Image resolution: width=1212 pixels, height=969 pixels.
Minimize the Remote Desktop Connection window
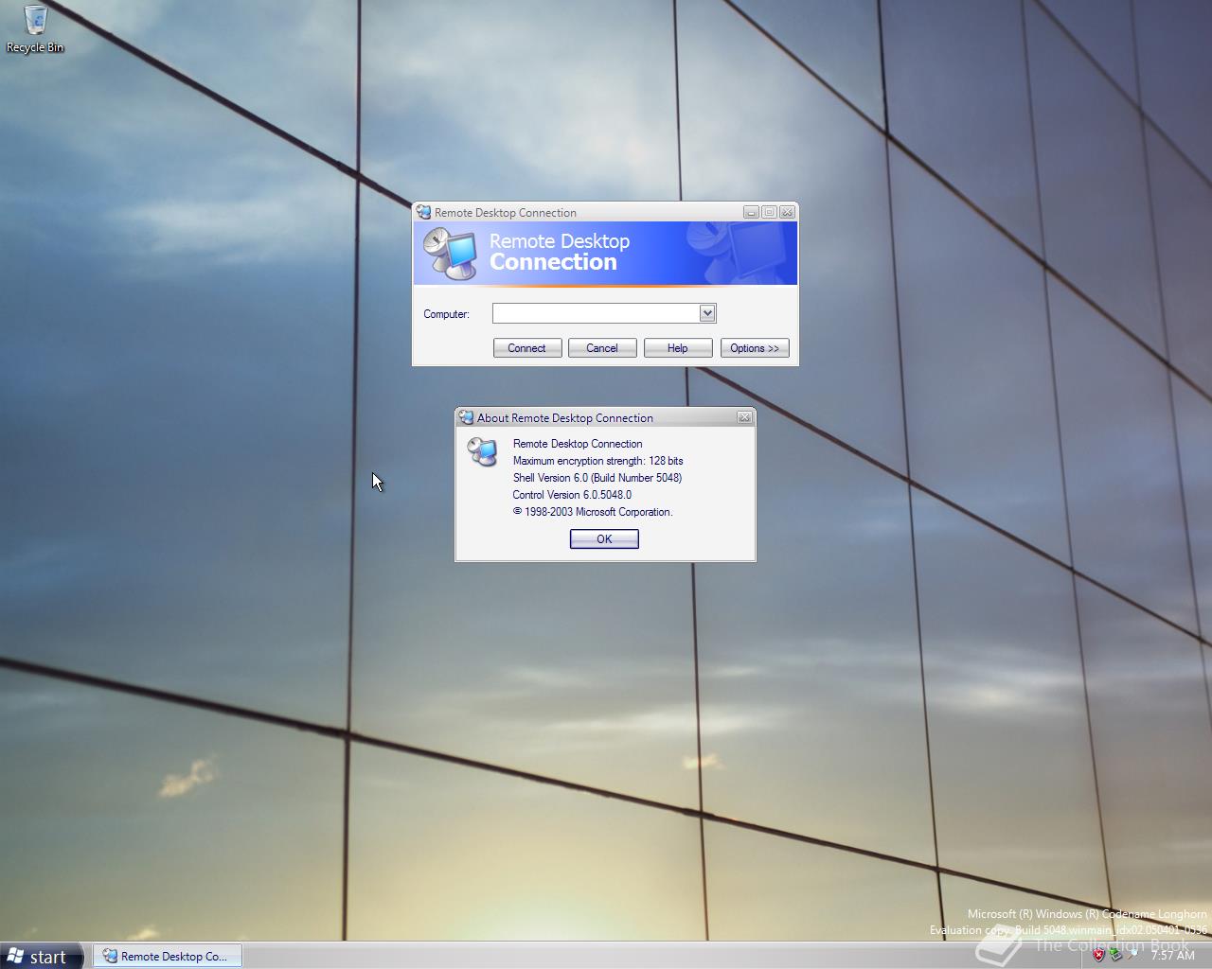[x=751, y=212]
